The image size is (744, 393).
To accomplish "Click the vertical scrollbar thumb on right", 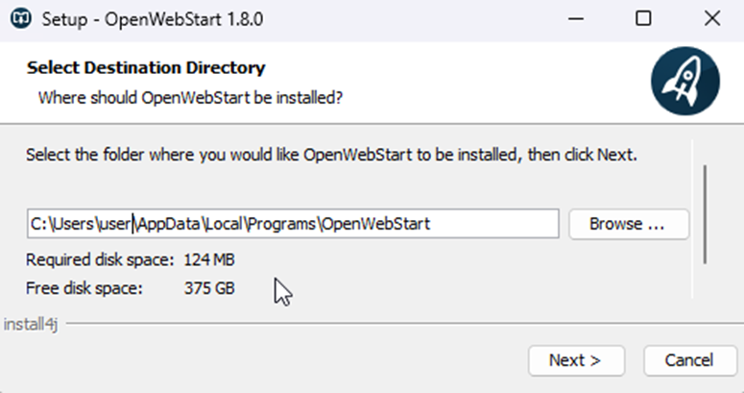I will [705, 214].
